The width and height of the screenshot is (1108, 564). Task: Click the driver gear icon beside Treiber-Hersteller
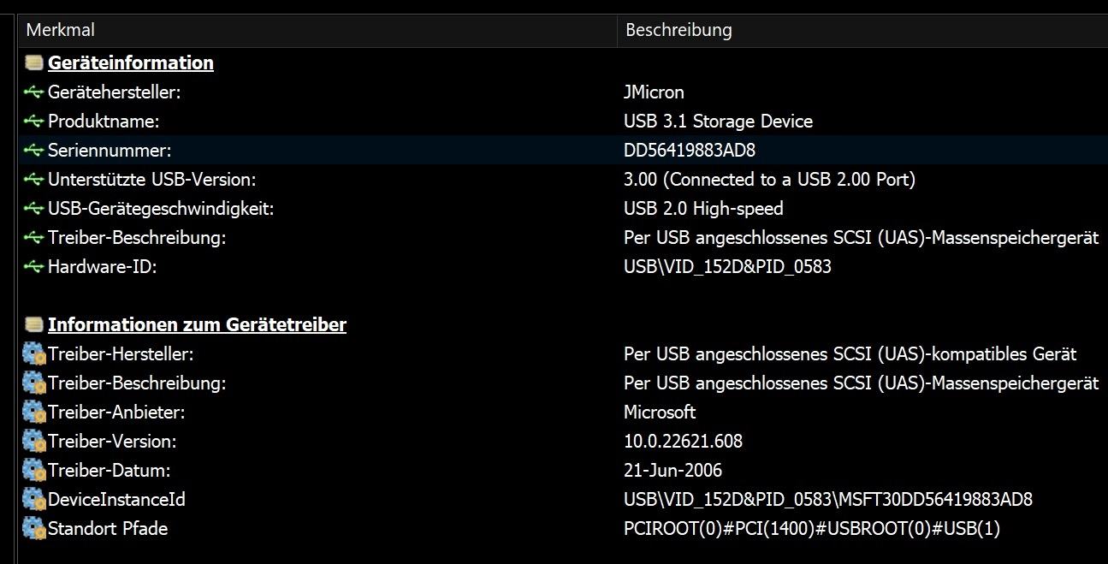34,354
